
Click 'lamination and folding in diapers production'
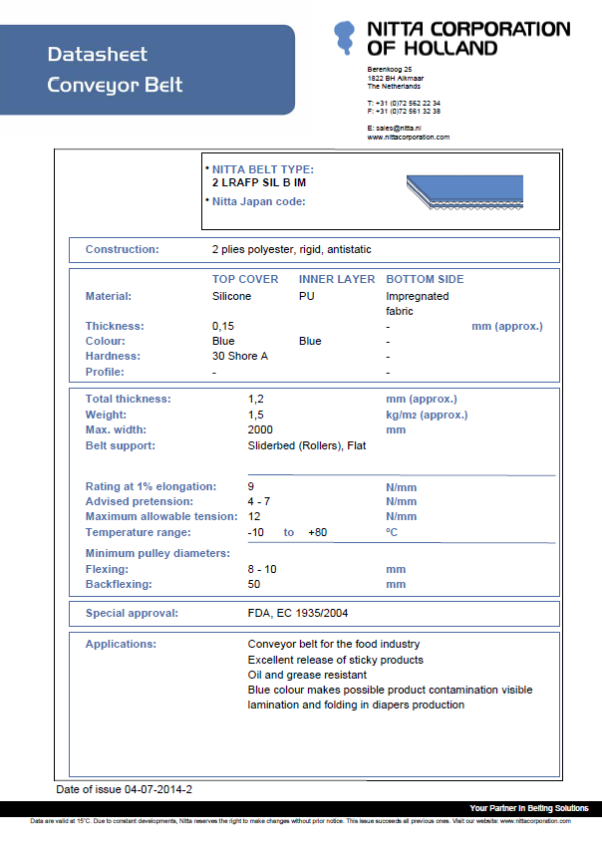(x=356, y=706)
